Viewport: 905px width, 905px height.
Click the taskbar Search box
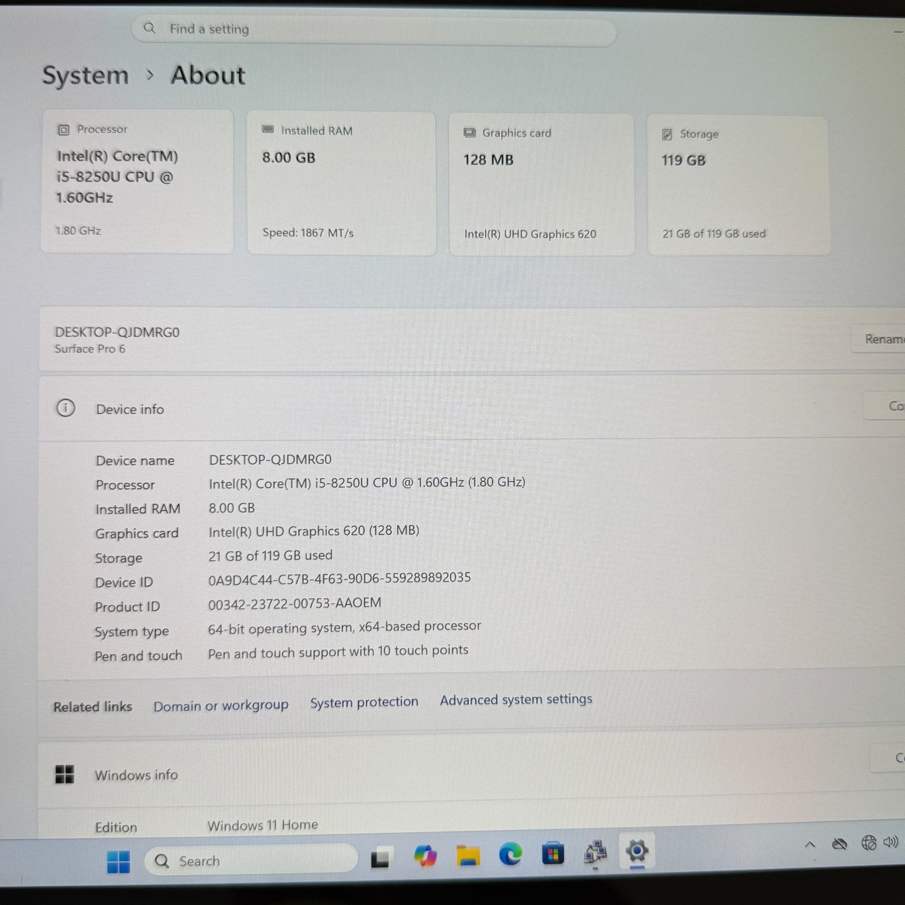click(251, 860)
